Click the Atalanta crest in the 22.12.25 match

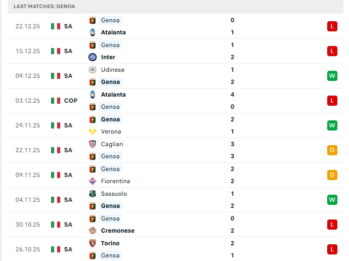(x=92, y=32)
